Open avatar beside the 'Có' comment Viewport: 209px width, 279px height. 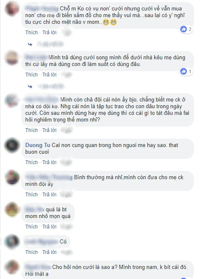coord(12,242)
